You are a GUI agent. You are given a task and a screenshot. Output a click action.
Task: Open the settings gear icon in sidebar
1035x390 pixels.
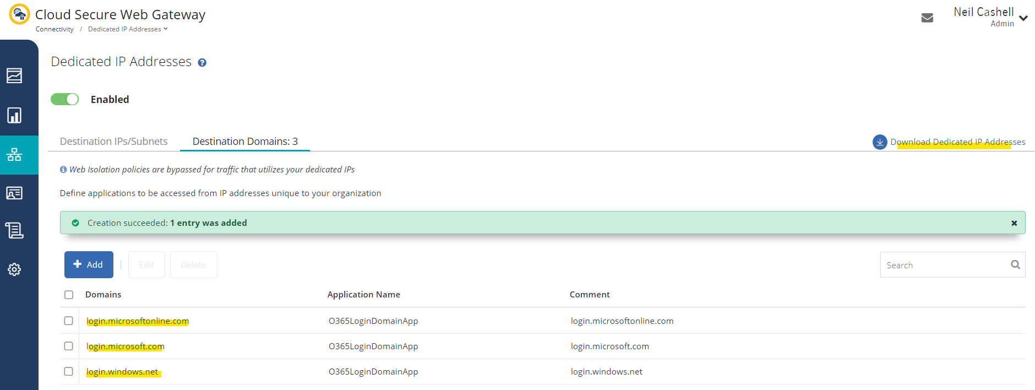(x=14, y=269)
